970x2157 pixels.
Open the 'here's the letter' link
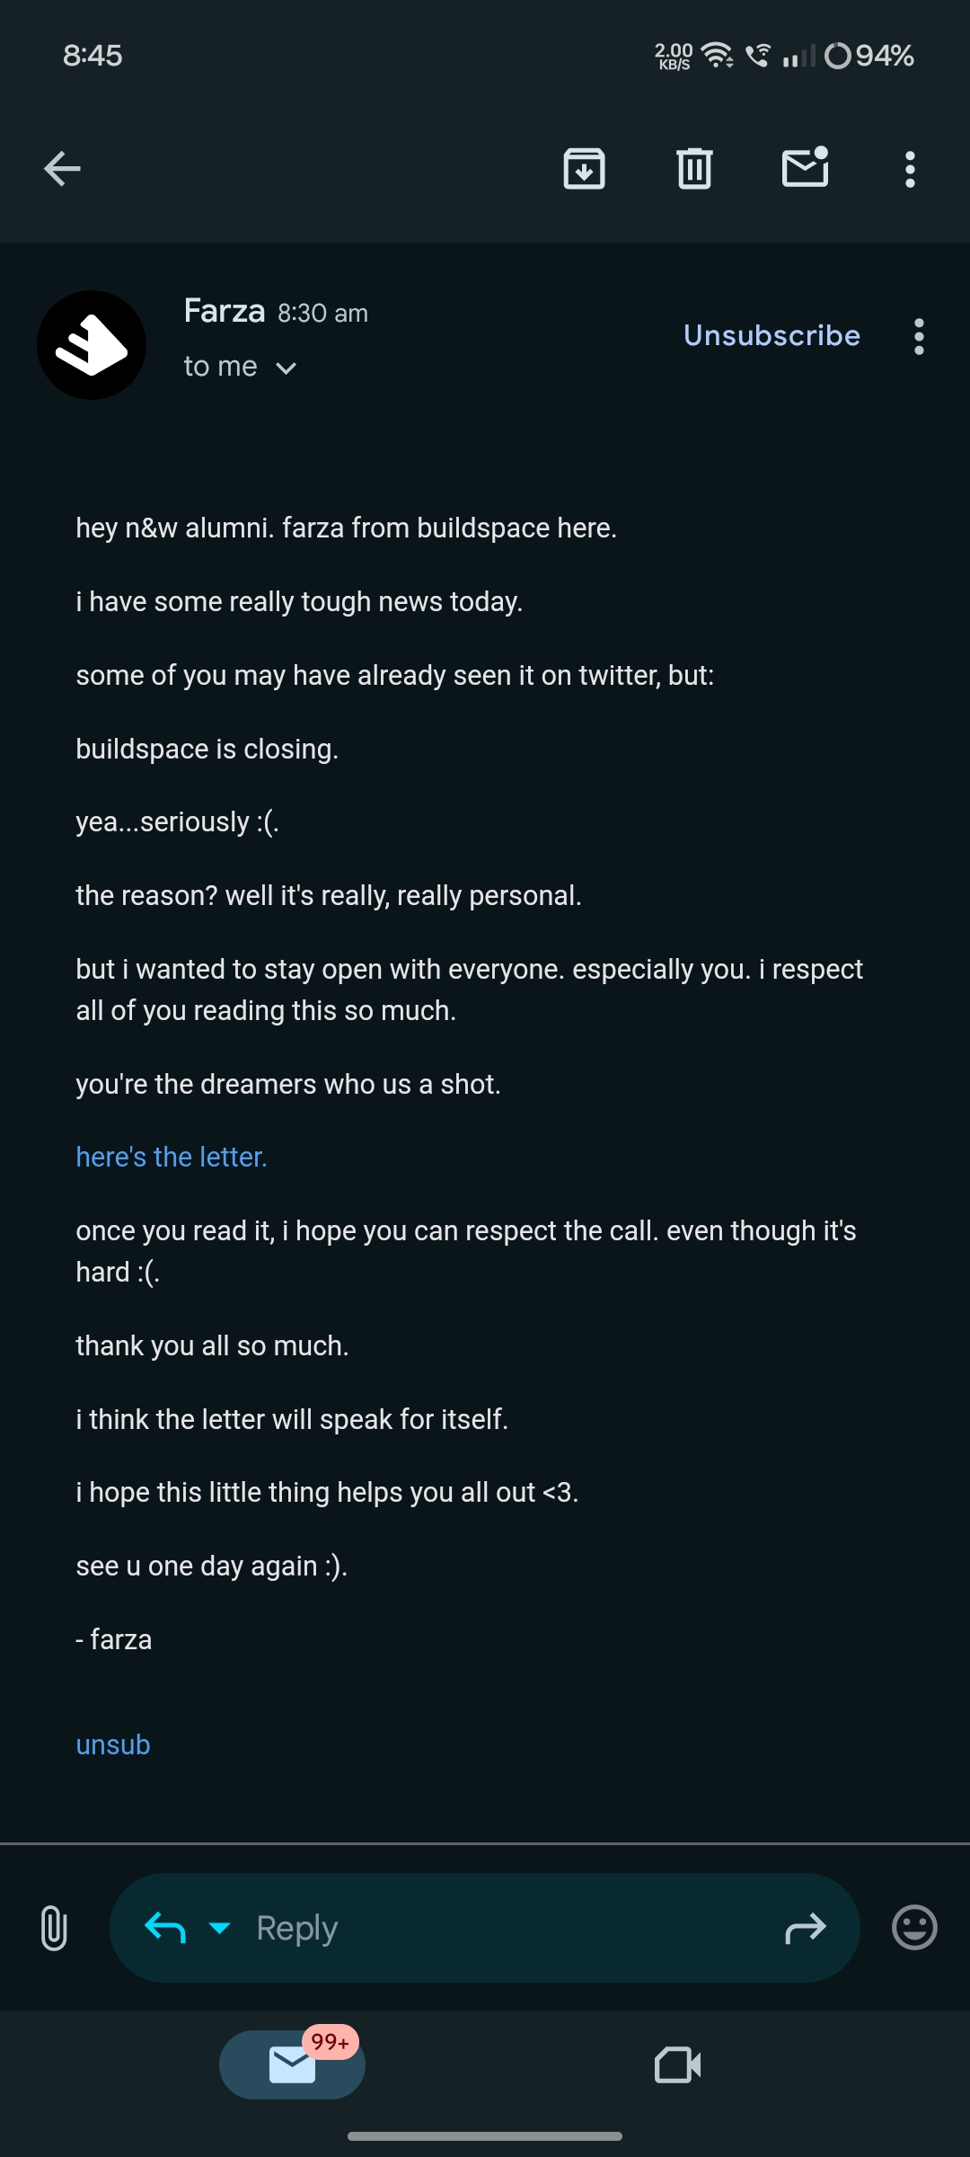coord(172,1157)
